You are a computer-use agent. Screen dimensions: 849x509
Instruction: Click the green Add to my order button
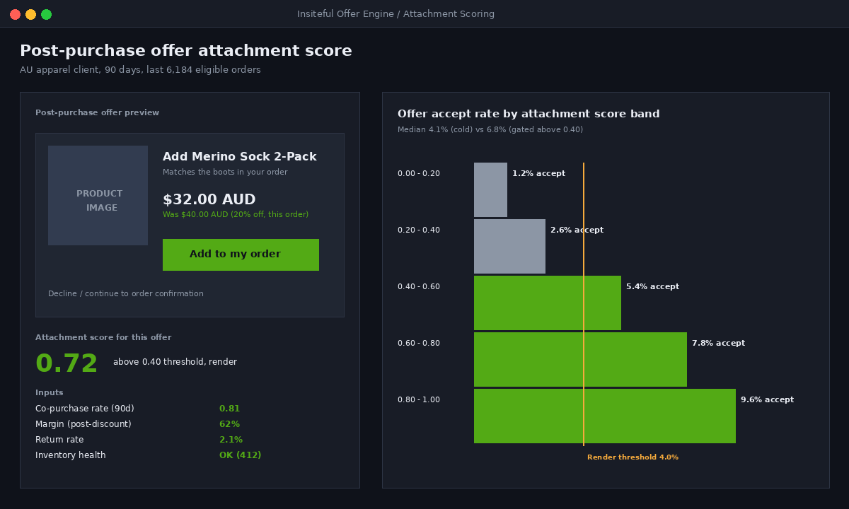pyautogui.click(x=241, y=255)
